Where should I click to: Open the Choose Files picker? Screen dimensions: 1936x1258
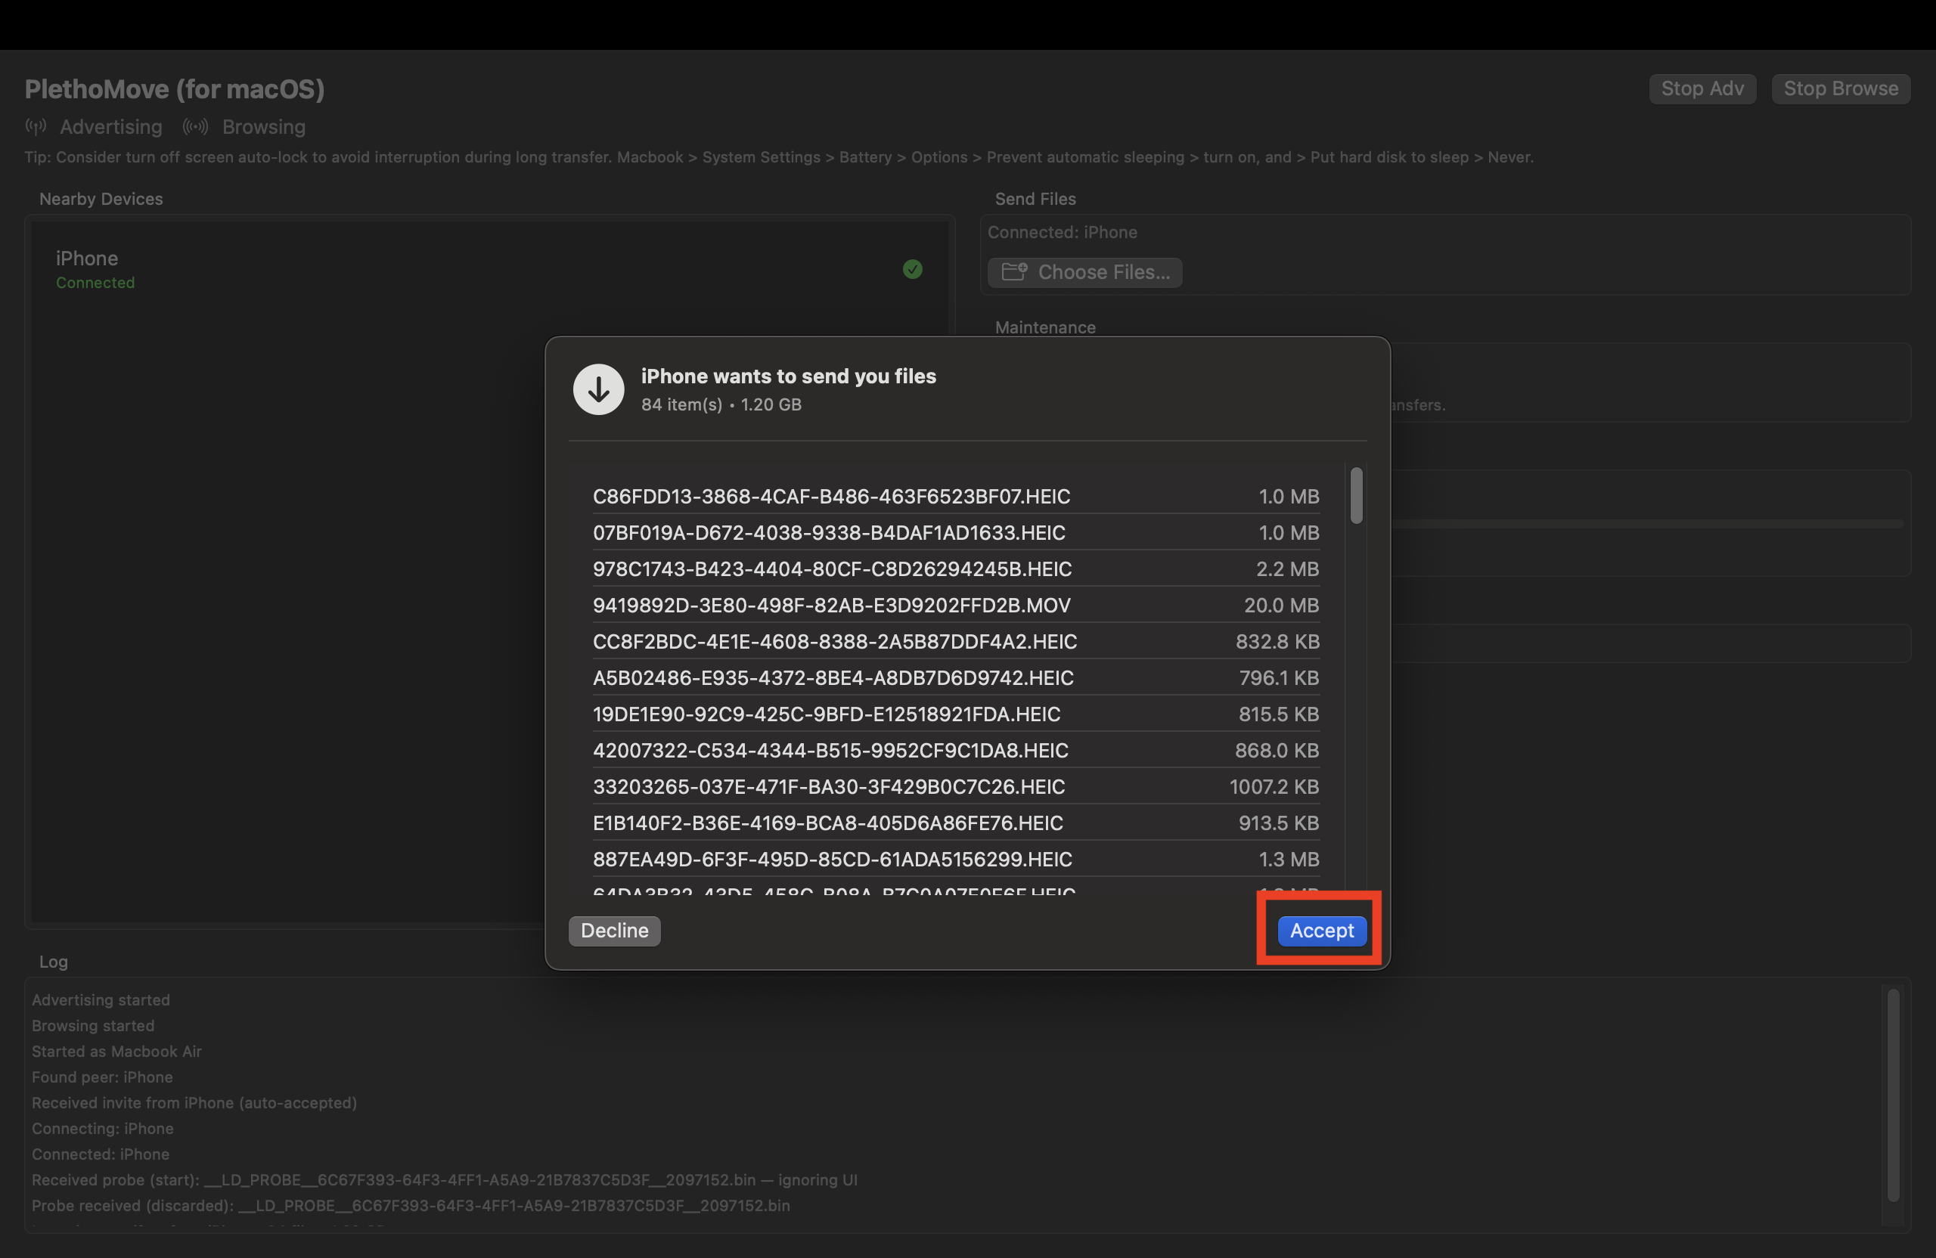(x=1085, y=272)
